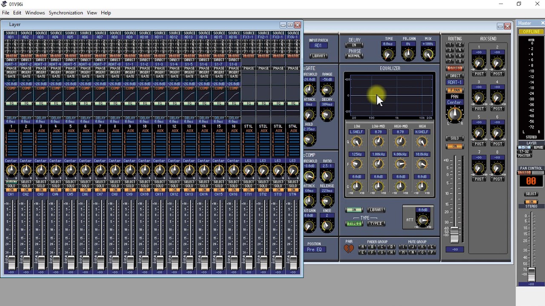Click the AUX SEND 4 level knob
The height and width of the screenshot is (306, 545).
click(498, 98)
